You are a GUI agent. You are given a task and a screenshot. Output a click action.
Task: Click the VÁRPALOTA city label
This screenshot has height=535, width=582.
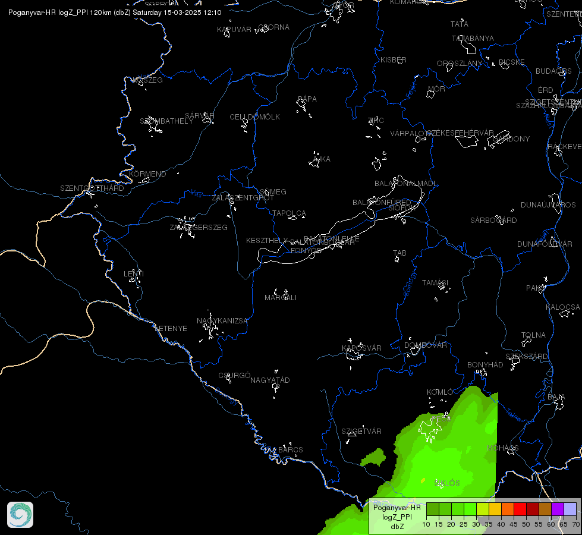tap(411, 133)
